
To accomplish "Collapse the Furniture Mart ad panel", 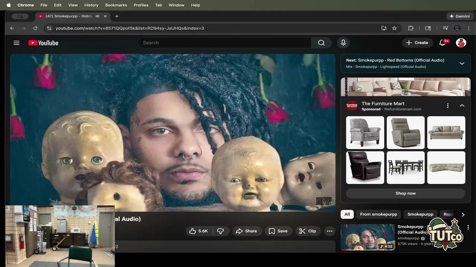I will tap(462, 106).
